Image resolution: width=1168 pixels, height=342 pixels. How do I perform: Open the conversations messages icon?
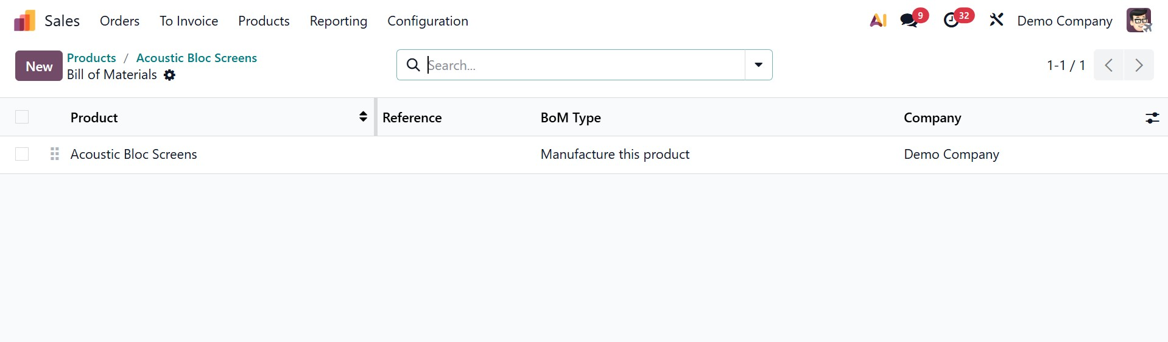[x=909, y=20]
